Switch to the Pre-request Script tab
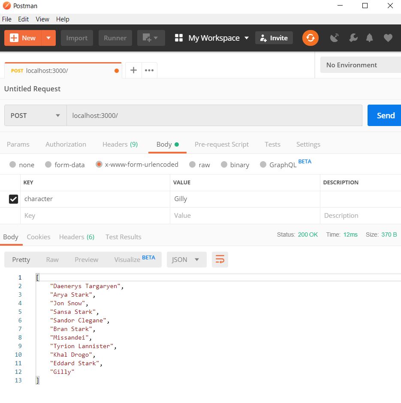This screenshot has height=403, width=401. [x=222, y=144]
